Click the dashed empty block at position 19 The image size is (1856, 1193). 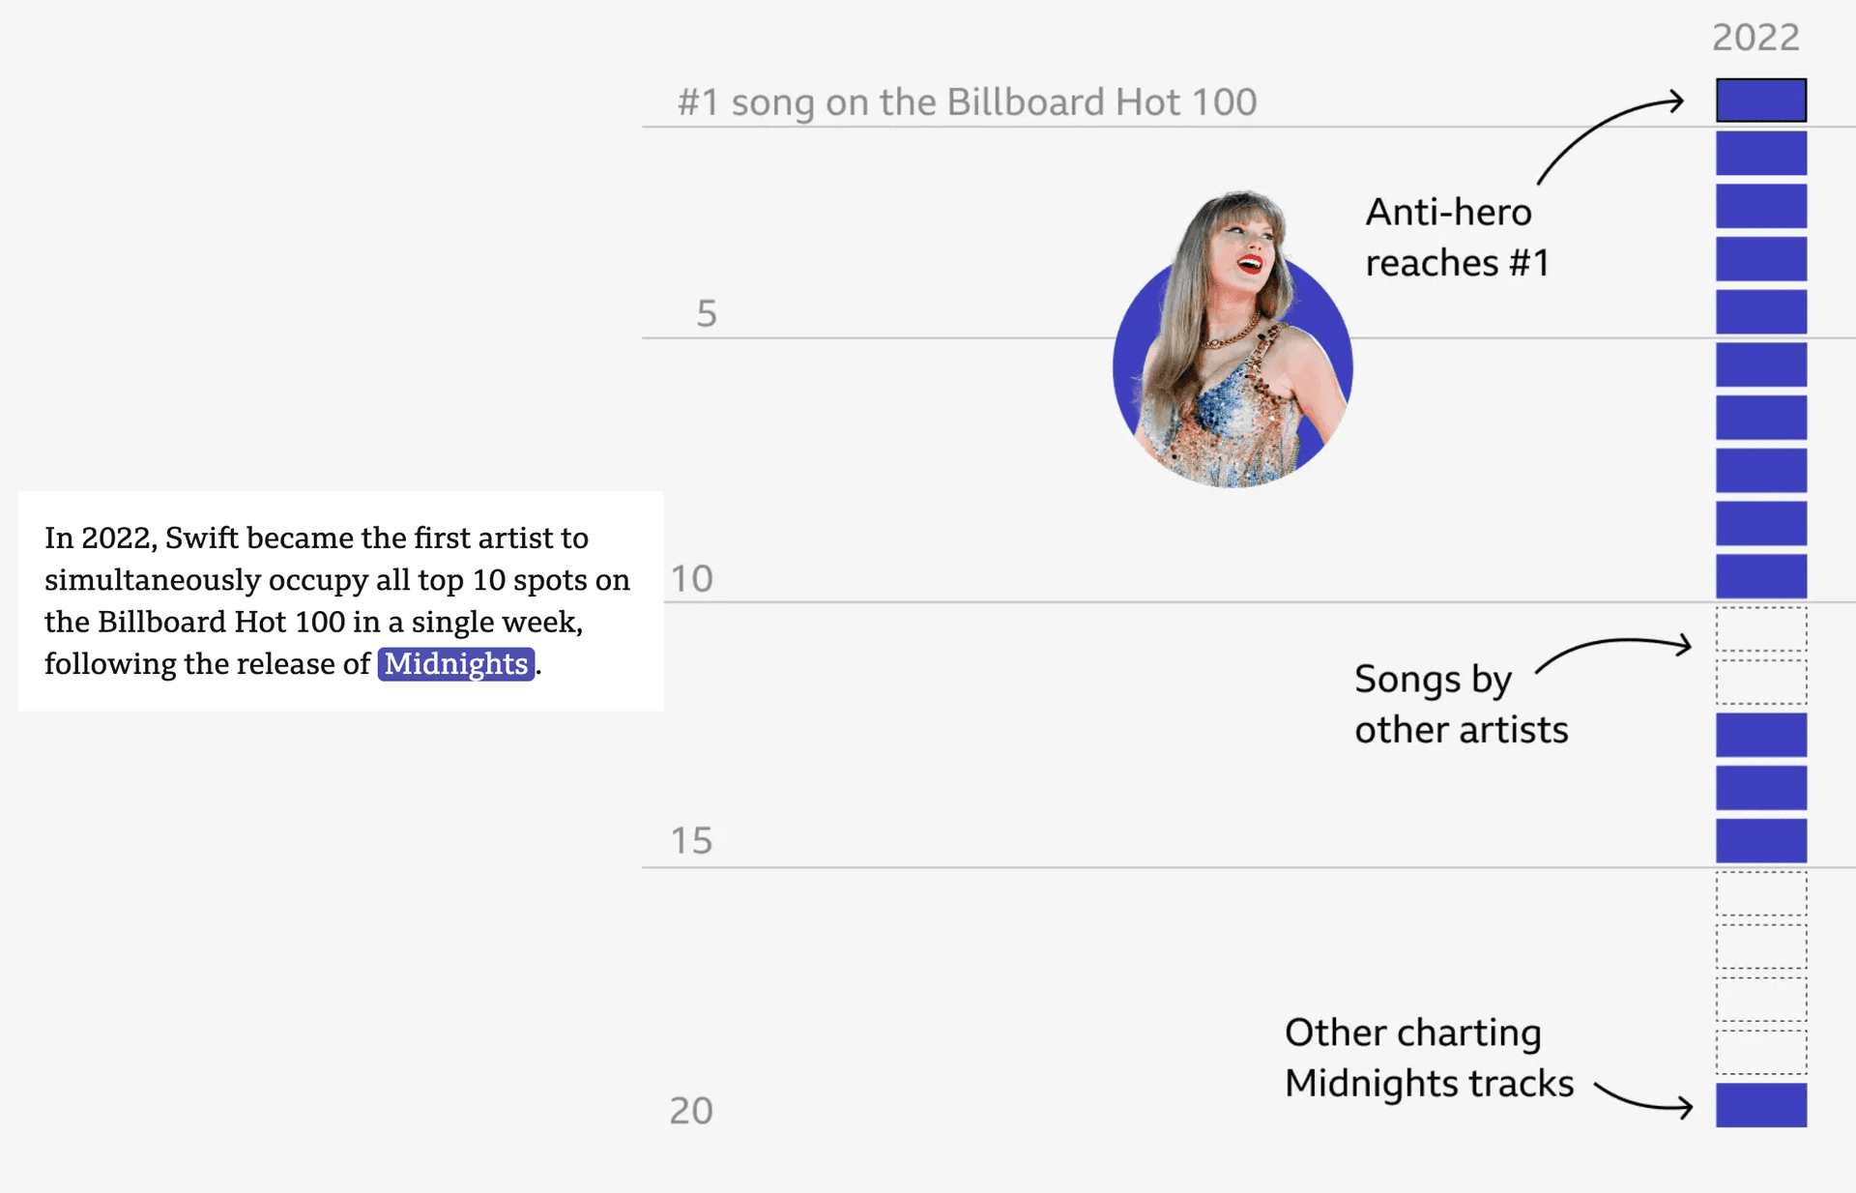1760,1052
